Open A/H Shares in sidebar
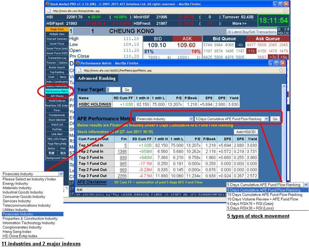Screen dimensions: 309x248 57,96
